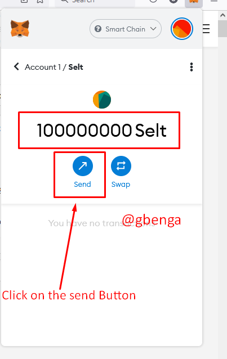The height and width of the screenshot is (359, 227).
Task: Open the three-dot asset options menu
Action: click(192, 67)
